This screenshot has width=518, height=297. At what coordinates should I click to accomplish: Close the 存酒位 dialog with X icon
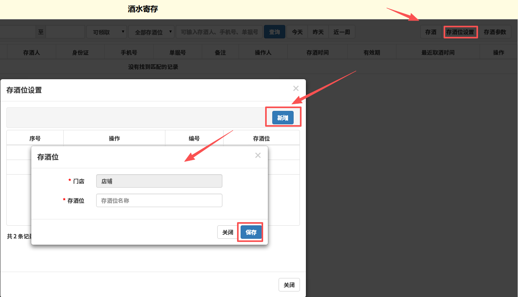tap(258, 155)
